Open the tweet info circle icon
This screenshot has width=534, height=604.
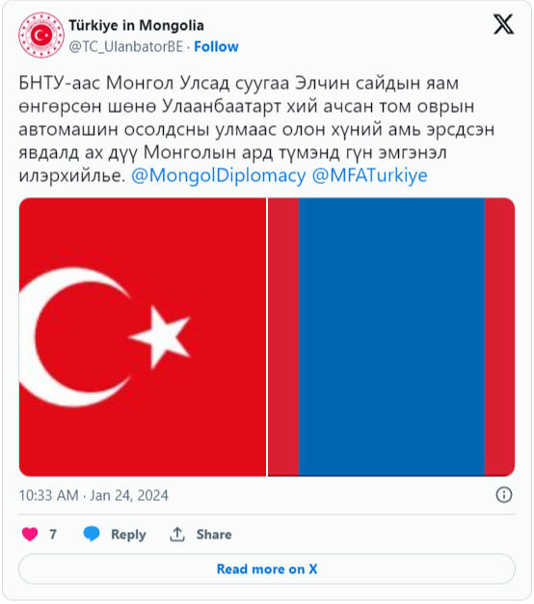click(x=504, y=494)
